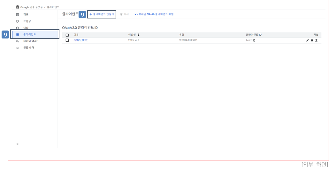The width and height of the screenshot is (336, 173).
Task: Click the 작업 column header
Action: click(x=316, y=35)
